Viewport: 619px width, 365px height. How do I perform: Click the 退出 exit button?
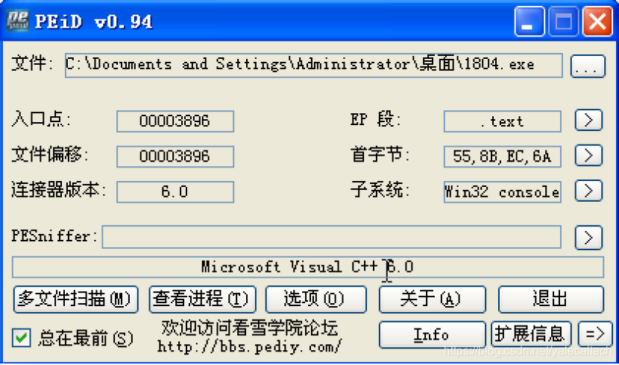click(550, 299)
